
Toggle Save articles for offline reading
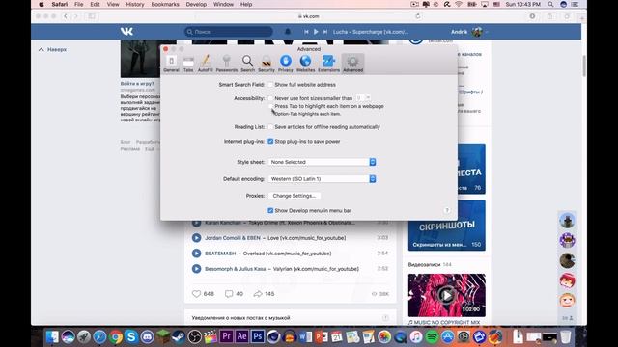[270, 127]
